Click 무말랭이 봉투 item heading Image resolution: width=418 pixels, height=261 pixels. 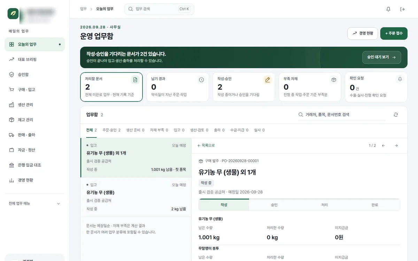pyautogui.click(x=209, y=248)
